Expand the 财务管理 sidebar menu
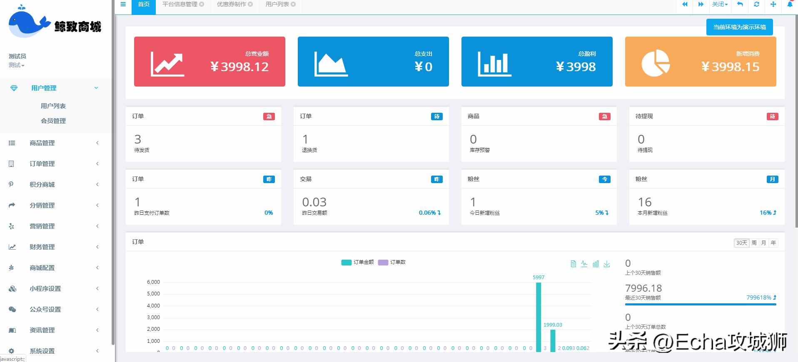The width and height of the screenshot is (798, 362). pos(42,247)
